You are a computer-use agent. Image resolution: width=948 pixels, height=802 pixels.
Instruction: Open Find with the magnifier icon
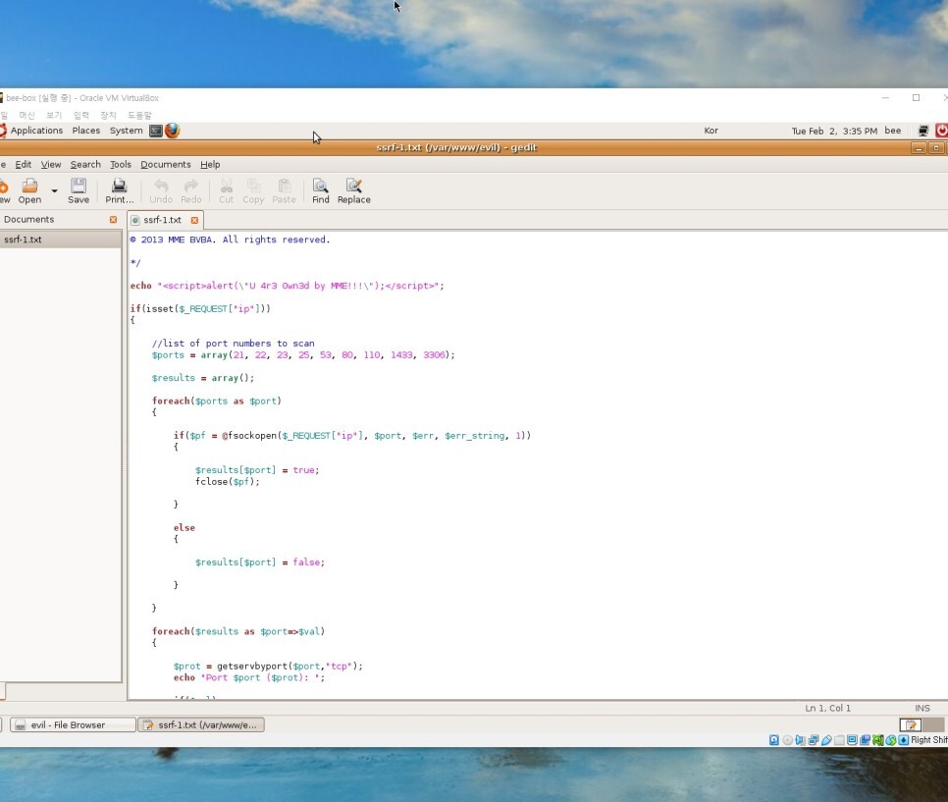321,191
